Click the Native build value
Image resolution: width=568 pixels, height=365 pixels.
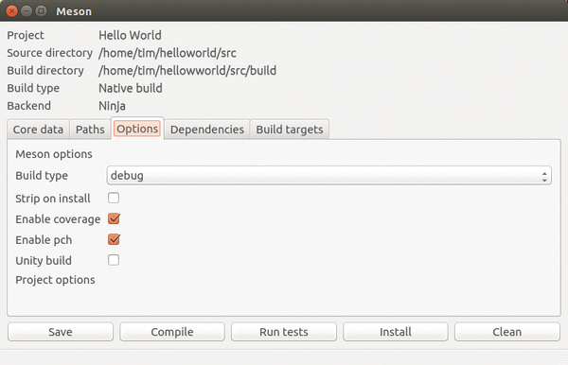(131, 88)
